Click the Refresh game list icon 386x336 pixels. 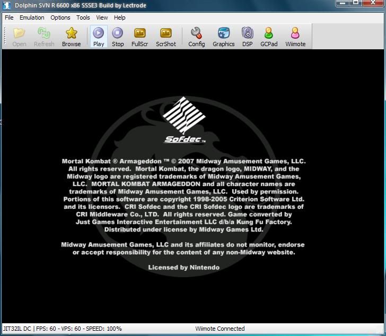point(44,37)
